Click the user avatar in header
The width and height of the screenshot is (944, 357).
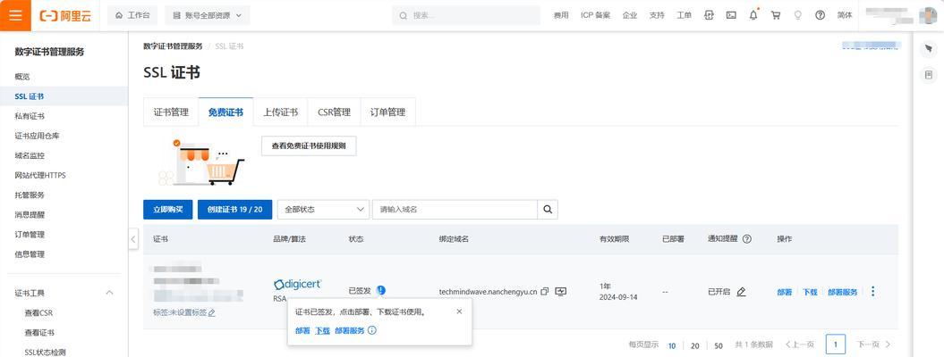click(x=928, y=14)
